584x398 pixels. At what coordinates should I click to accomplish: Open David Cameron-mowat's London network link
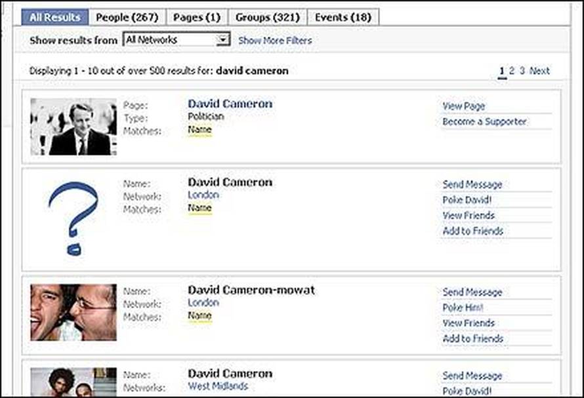click(203, 303)
